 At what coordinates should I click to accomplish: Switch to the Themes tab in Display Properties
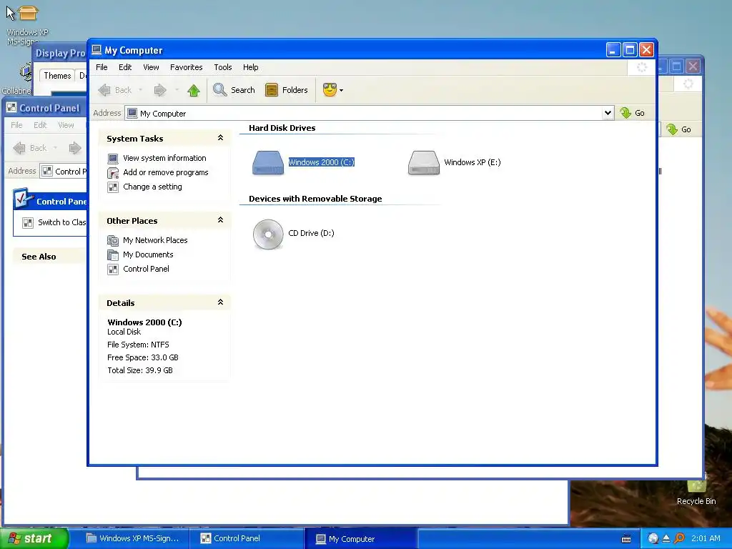(57, 76)
